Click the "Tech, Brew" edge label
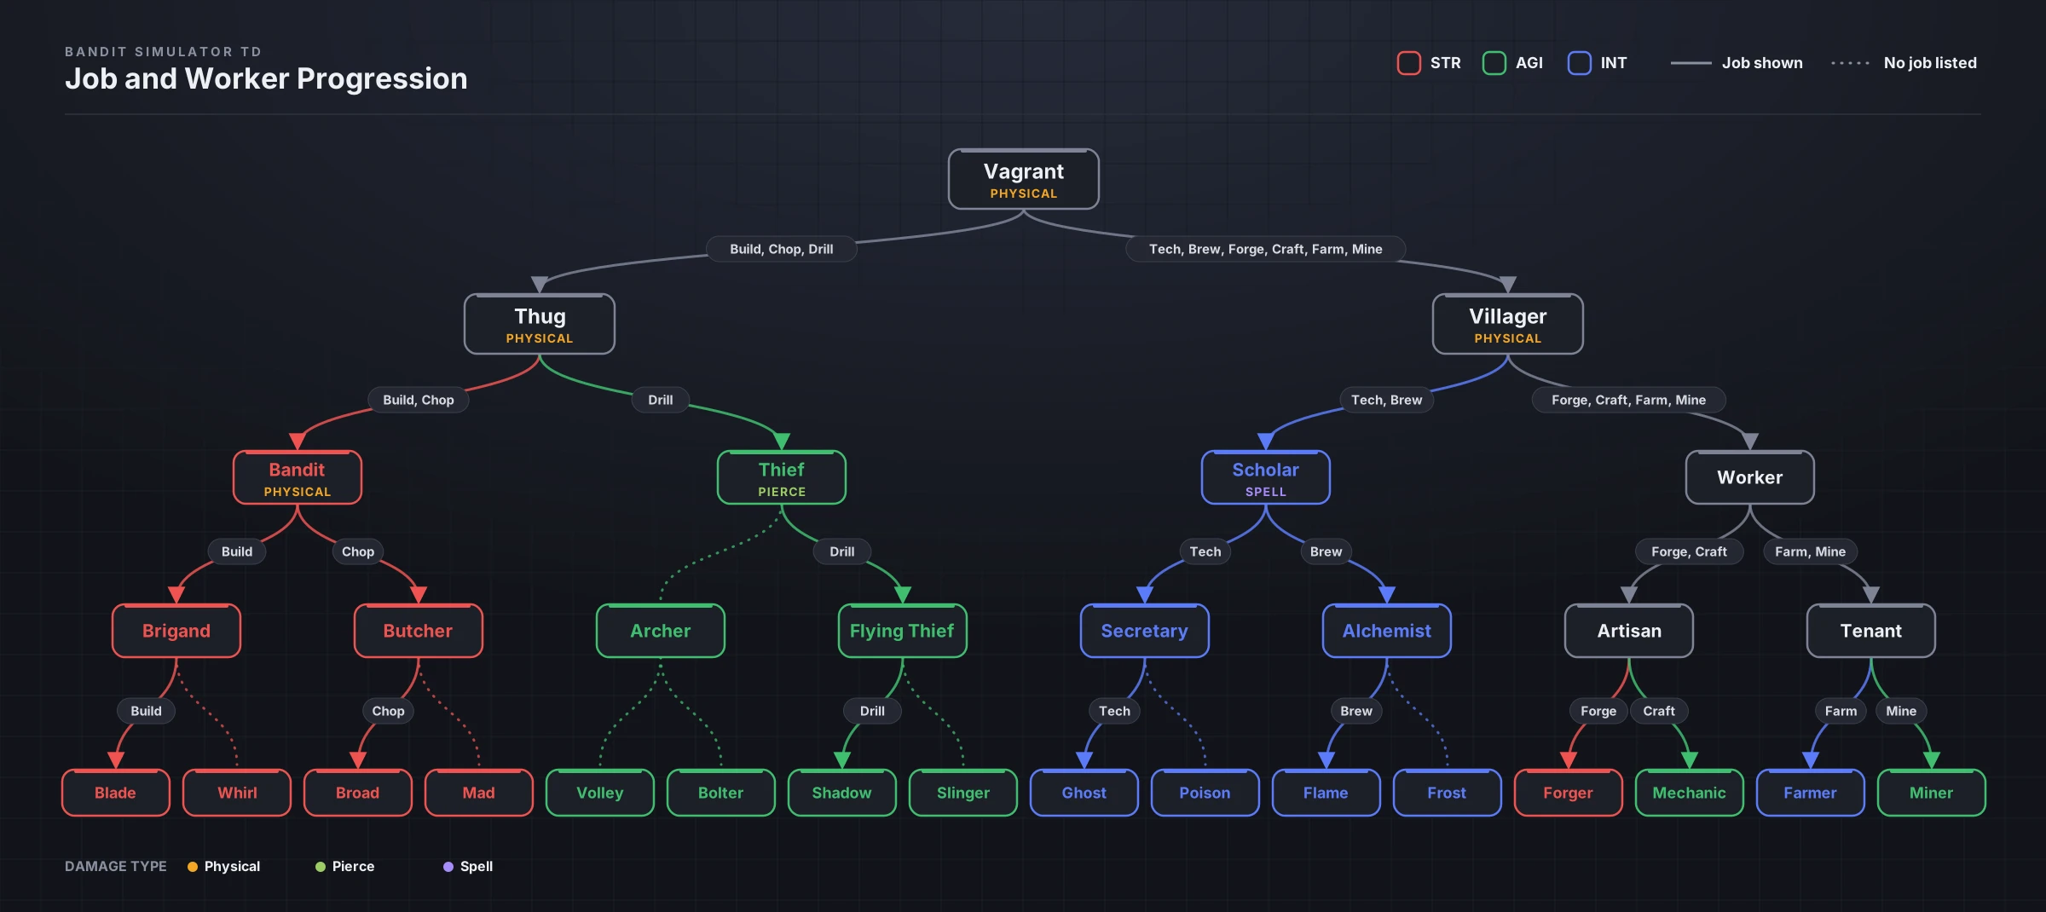Viewport: 2046px width, 912px height. click(1387, 400)
